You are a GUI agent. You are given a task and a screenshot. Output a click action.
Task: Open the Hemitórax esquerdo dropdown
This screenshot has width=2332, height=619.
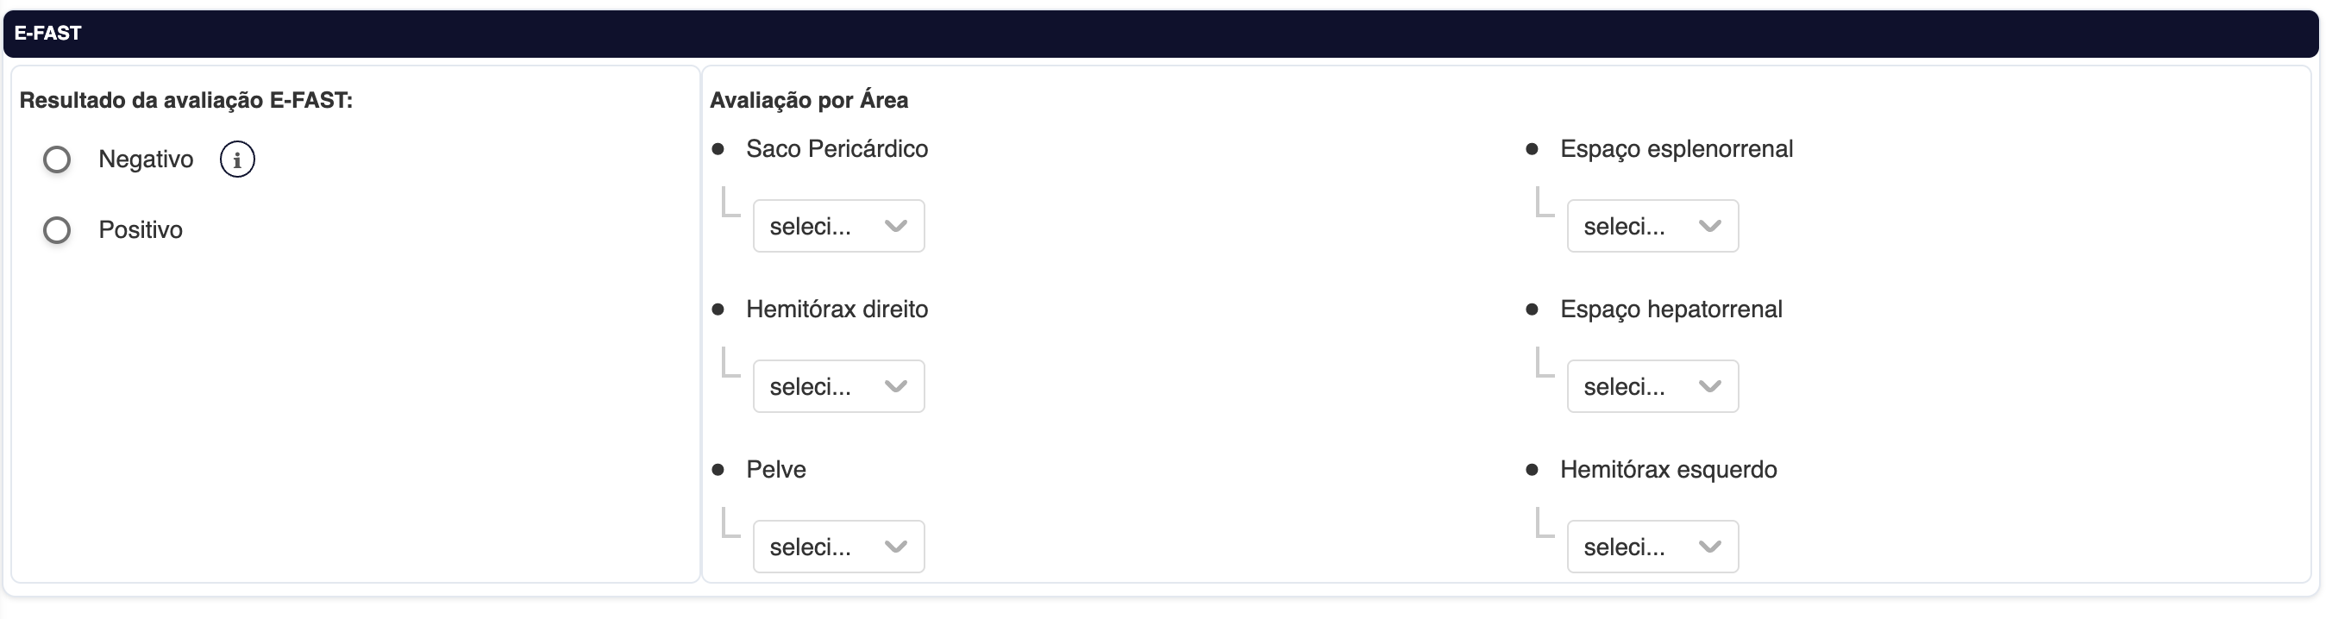[x=1652, y=547]
